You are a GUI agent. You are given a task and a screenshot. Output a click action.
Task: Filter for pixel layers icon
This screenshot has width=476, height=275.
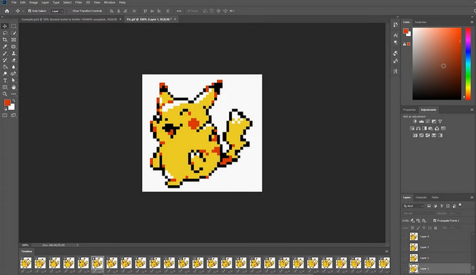429,206
